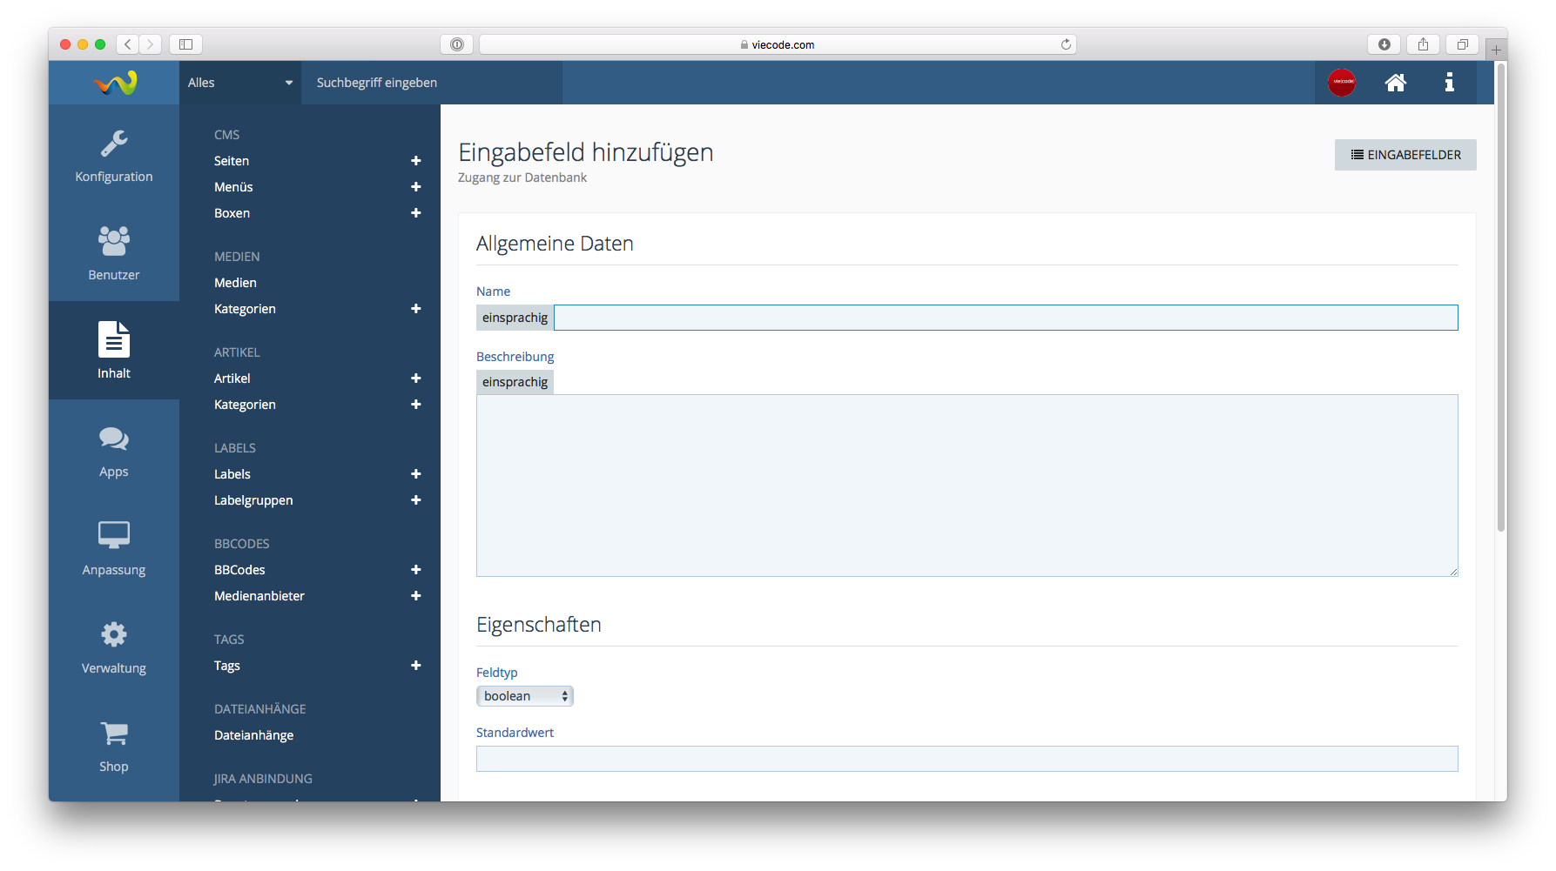Select Labelgruppen in the sidebar menu
This screenshot has width=1556, height=871.
253,500
